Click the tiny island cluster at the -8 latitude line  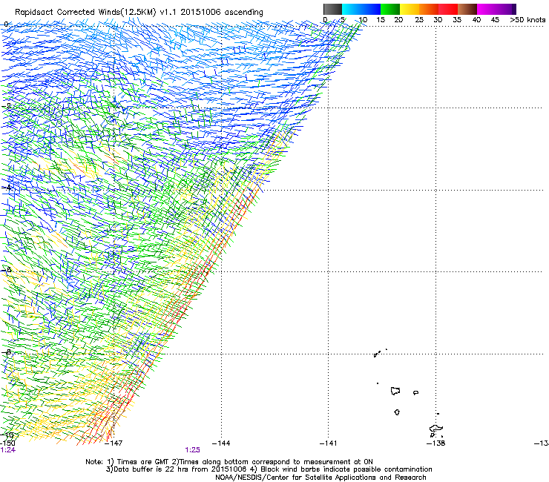click(x=378, y=354)
